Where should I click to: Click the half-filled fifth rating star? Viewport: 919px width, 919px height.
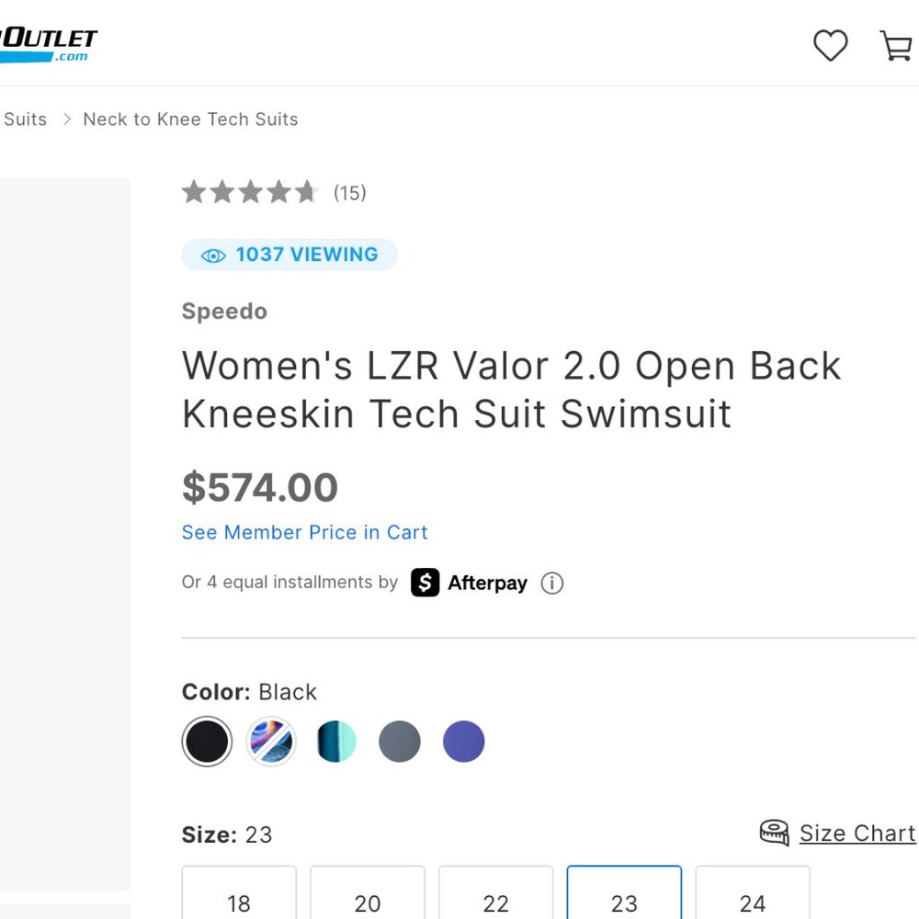click(308, 192)
